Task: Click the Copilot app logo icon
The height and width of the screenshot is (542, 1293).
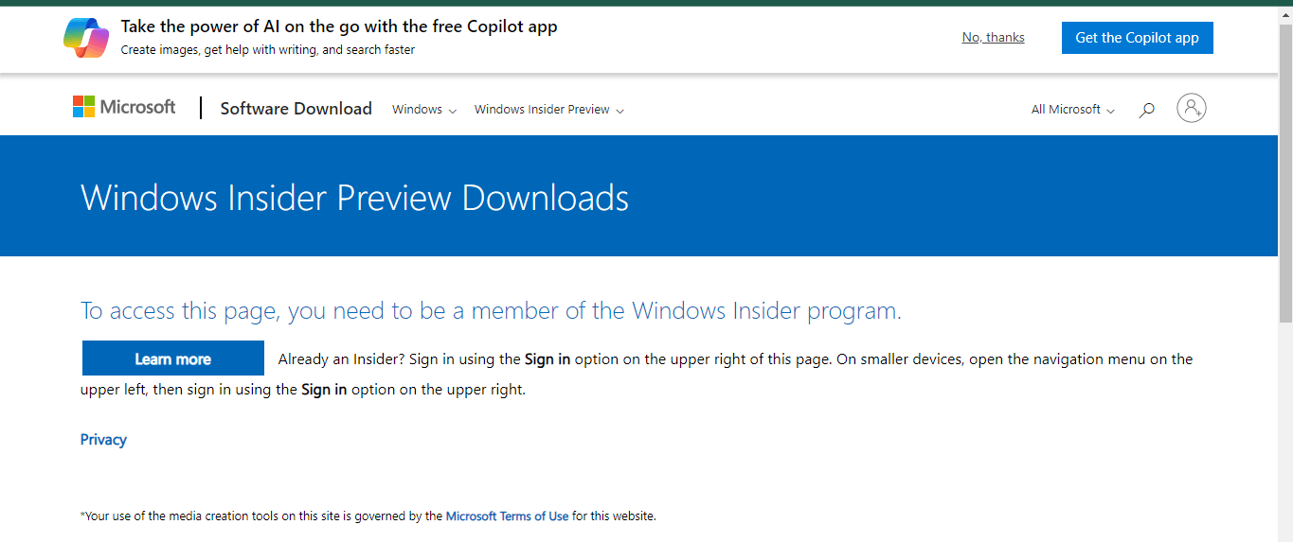Action: pyautogui.click(x=86, y=38)
